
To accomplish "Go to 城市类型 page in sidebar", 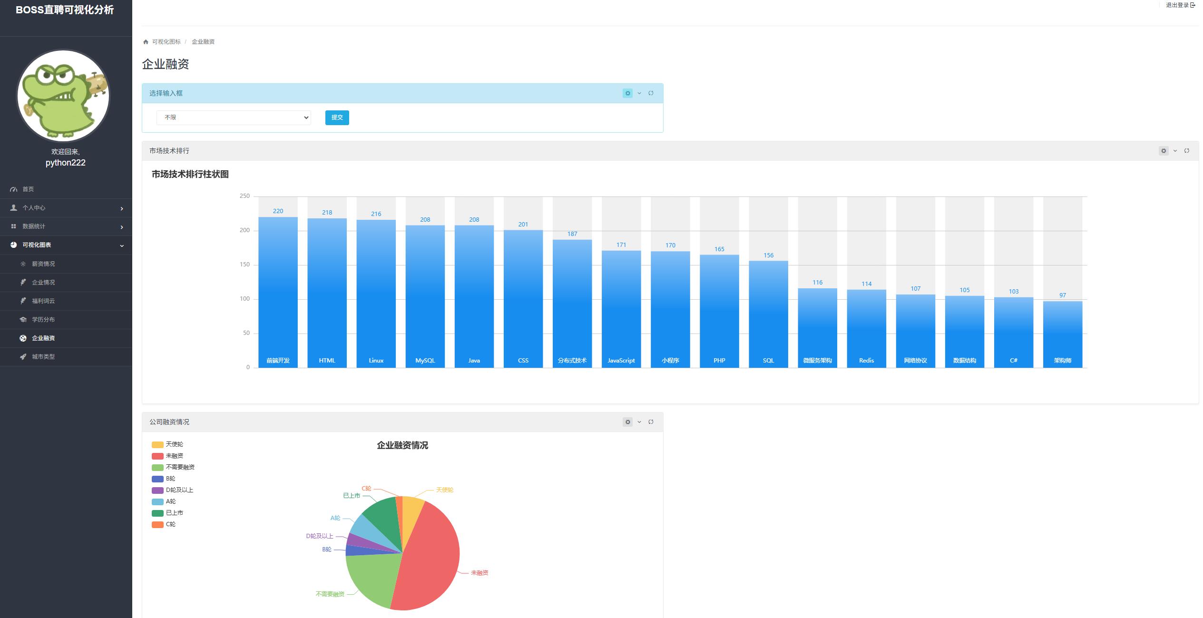I will (43, 357).
